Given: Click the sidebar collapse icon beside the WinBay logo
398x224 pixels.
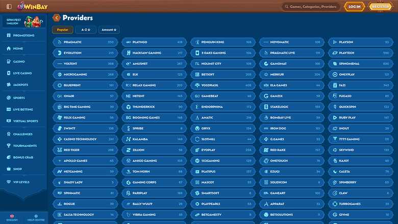Looking at the screenshot, I should [9, 7].
